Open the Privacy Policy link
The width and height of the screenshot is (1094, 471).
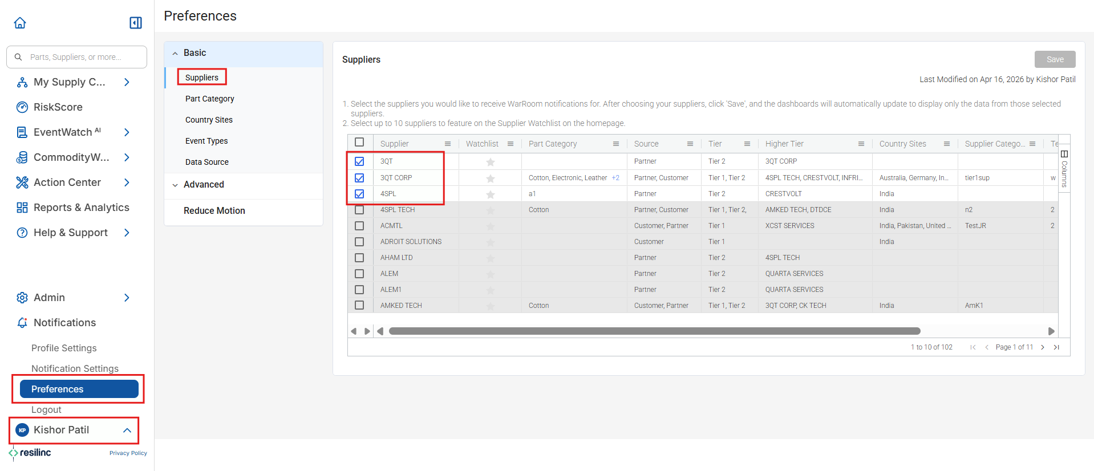tap(128, 453)
